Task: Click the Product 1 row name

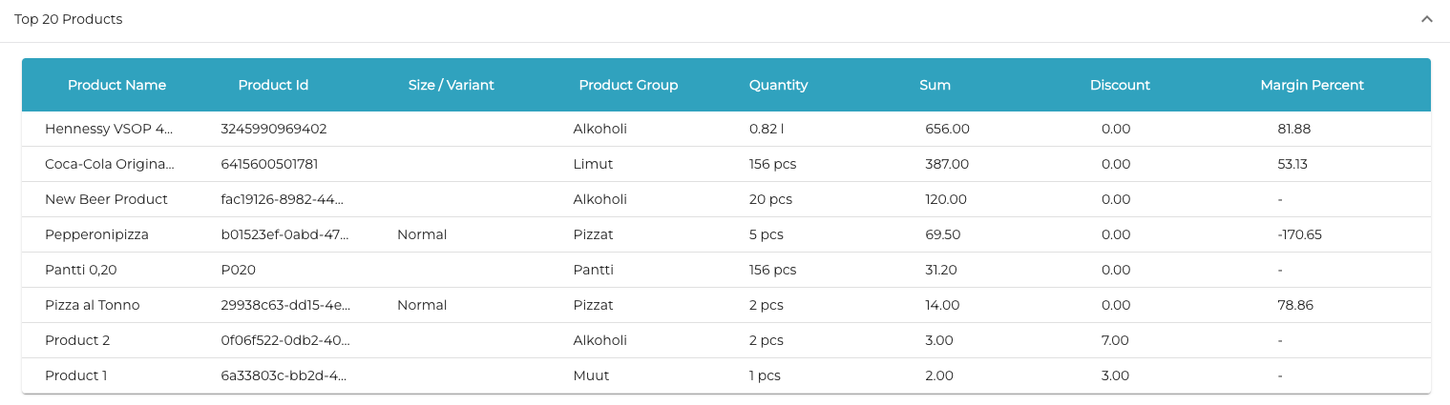Action: coord(75,375)
